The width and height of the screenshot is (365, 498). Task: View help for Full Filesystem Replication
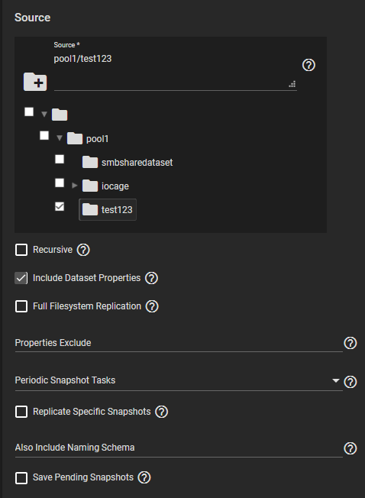click(152, 306)
